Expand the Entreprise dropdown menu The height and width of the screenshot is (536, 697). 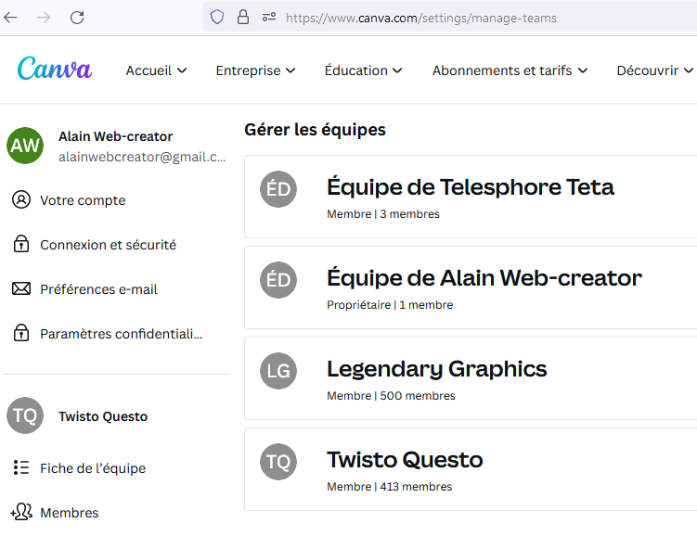255,70
